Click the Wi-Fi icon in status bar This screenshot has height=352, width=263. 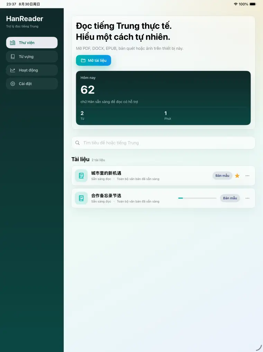[x=235, y=4]
